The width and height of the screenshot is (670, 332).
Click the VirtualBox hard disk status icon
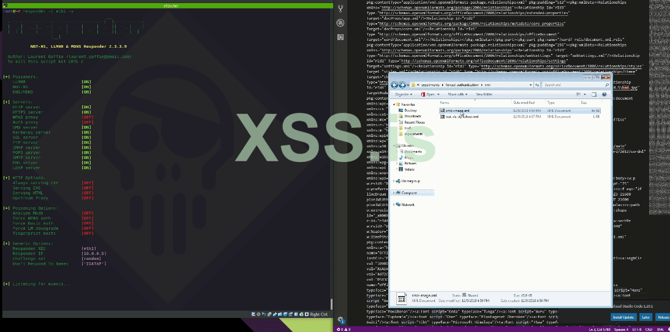coord(254,314)
